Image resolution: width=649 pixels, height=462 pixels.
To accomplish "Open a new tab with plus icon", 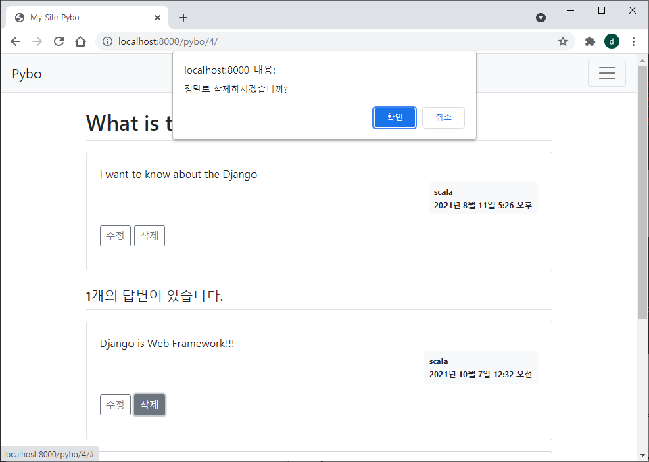I will 183,18.
